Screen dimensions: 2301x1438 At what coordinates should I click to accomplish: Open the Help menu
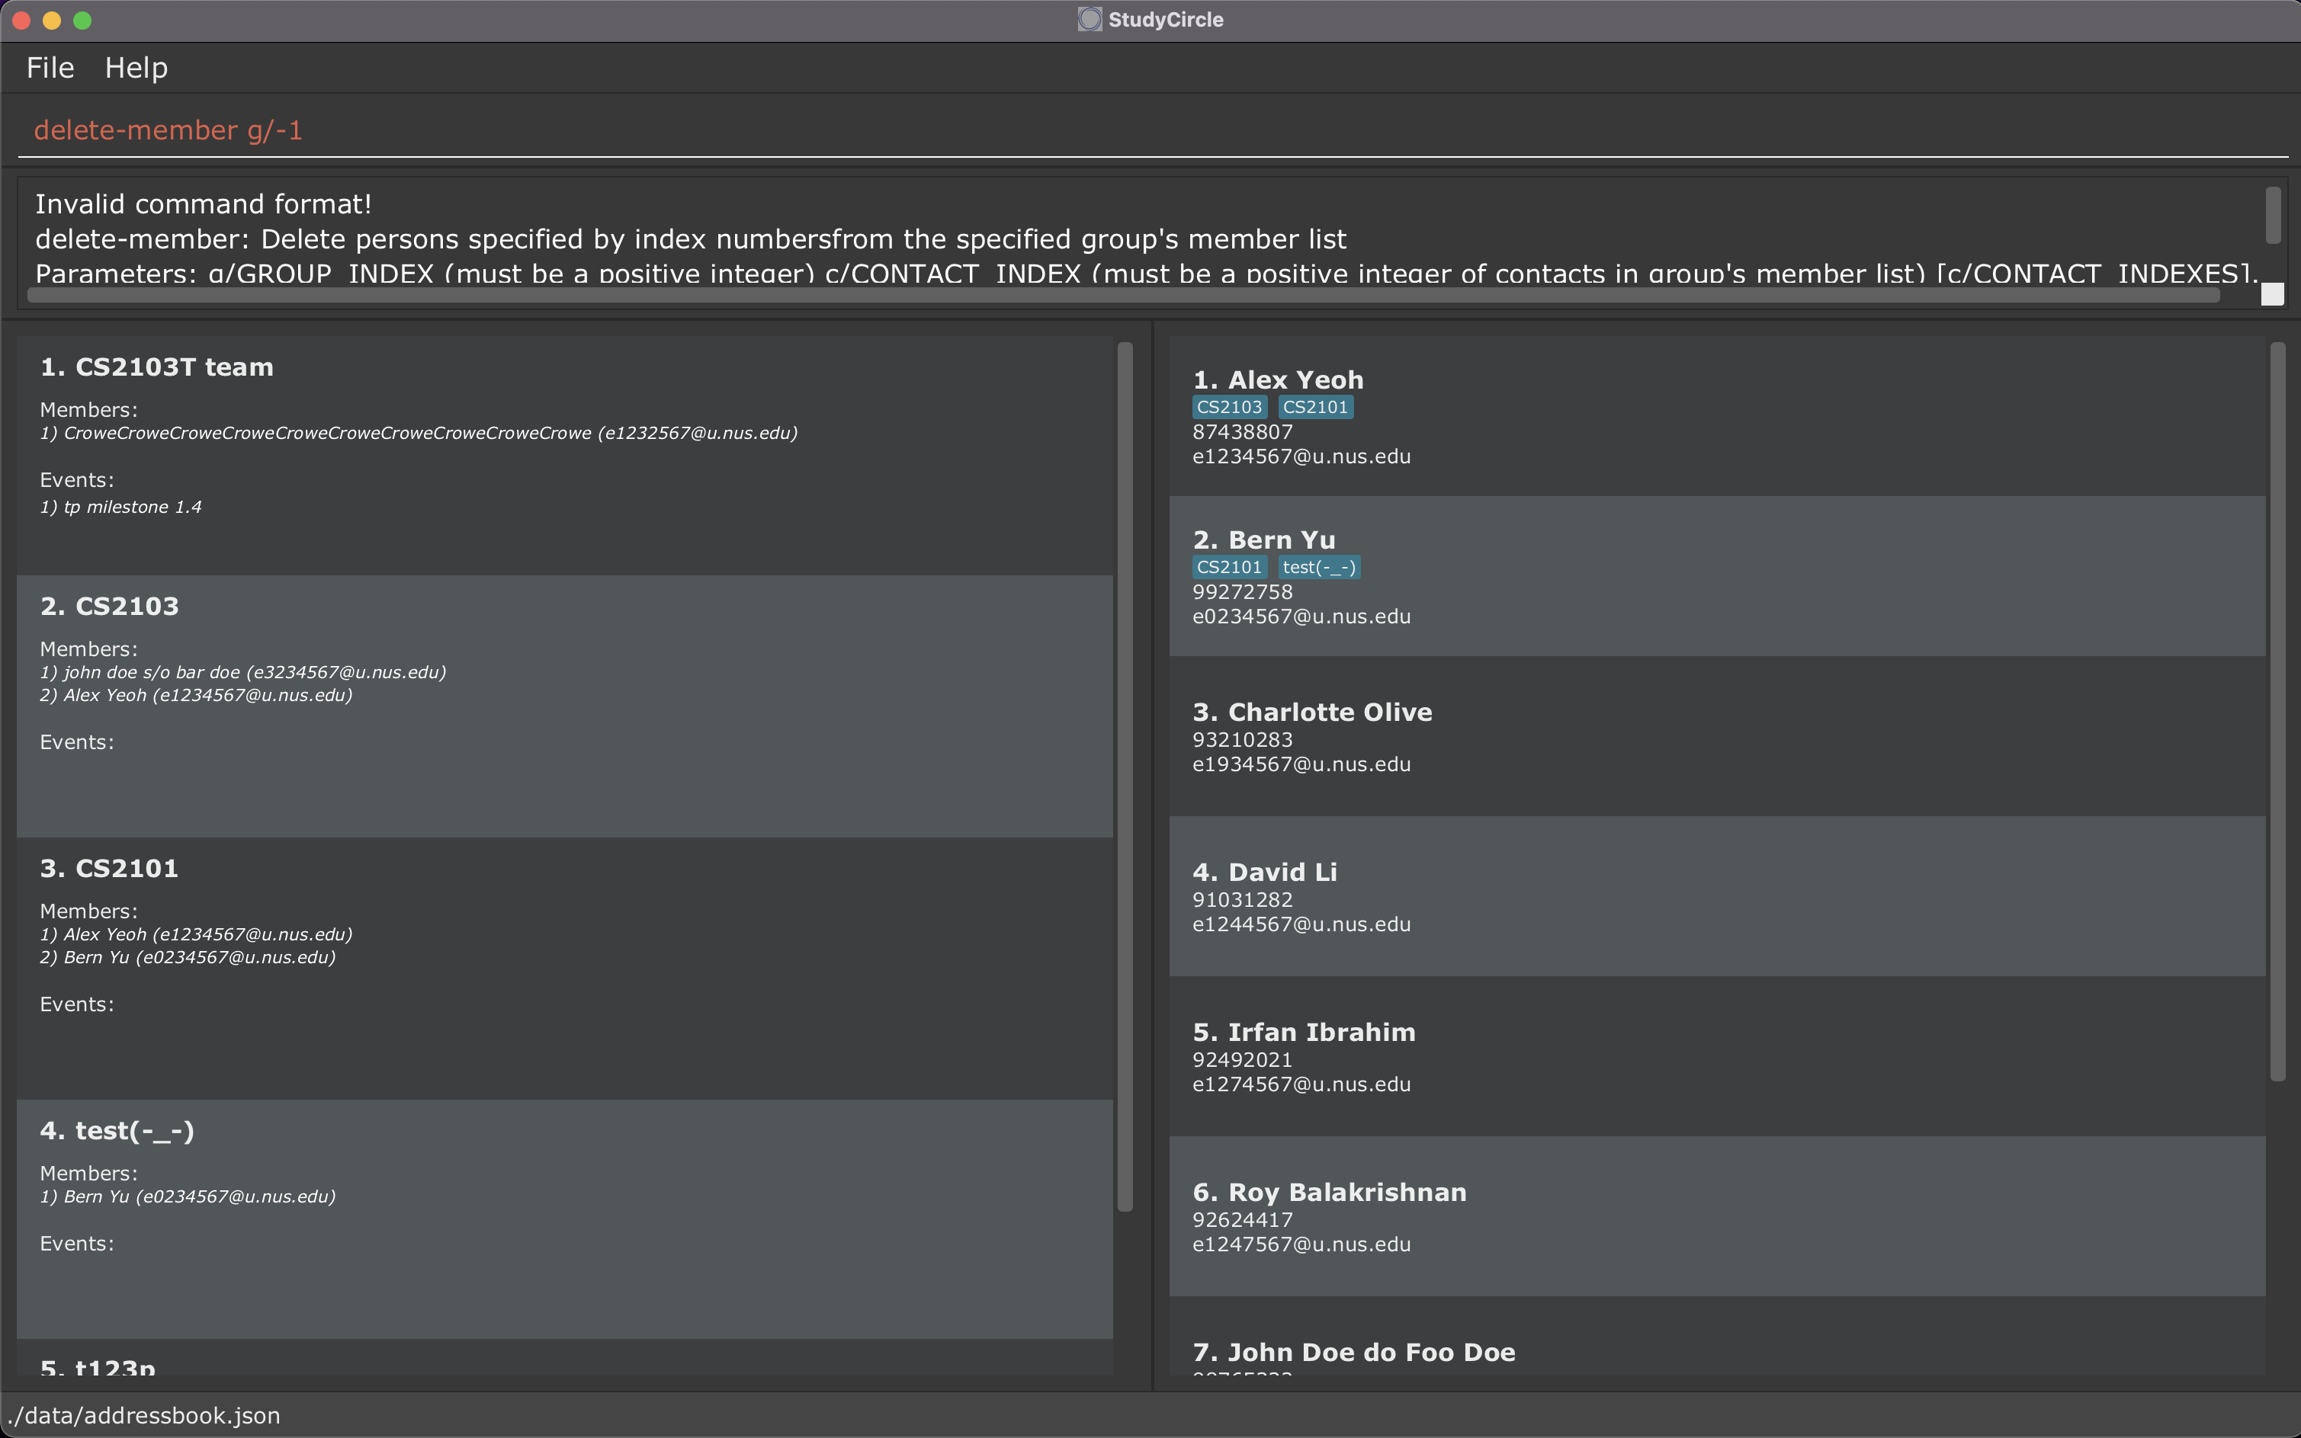tap(136, 68)
